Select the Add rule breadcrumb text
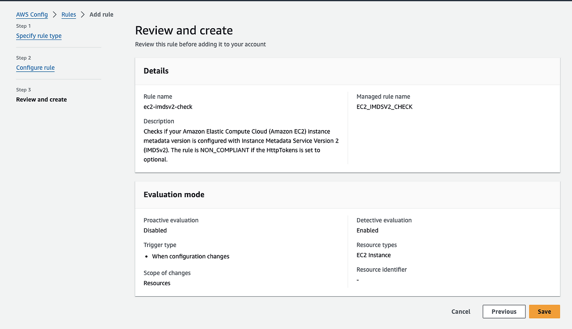This screenshot has height=329, width=572. pyautogui.click(x=101, y=15)
